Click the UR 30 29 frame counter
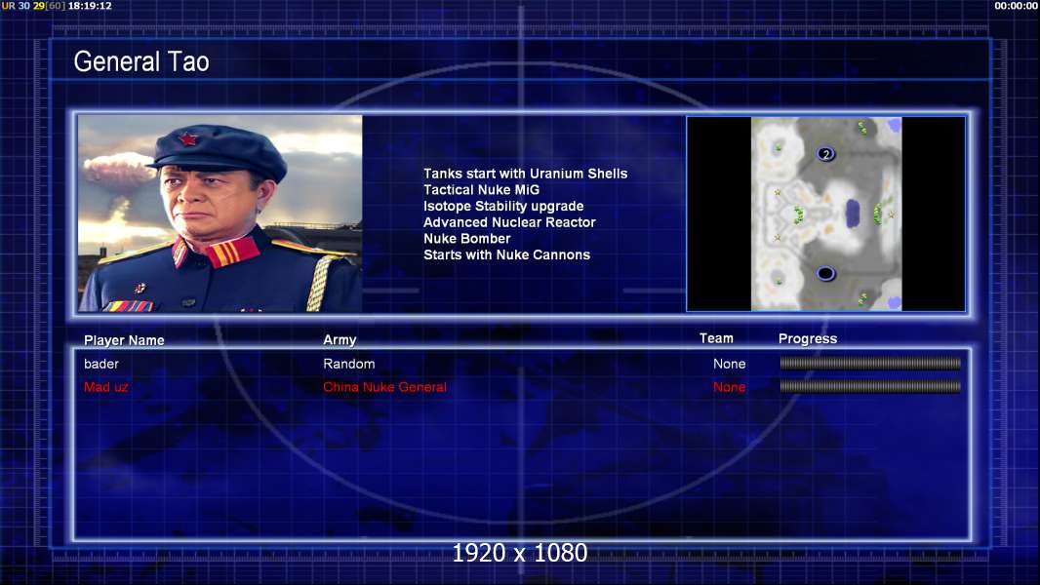The height and width of the screenshot is (585, 1040). 33,5
